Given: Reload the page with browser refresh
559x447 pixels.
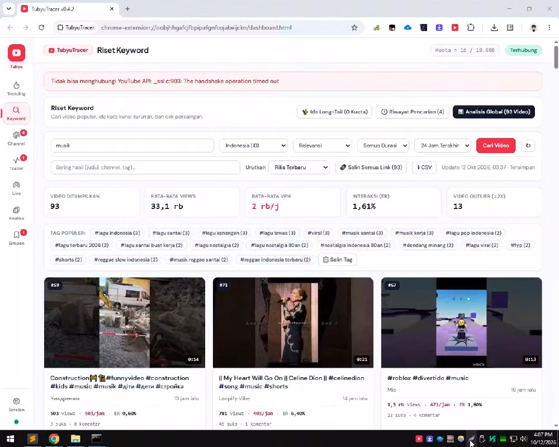Looking at the screenshot, I should (41, 27).
